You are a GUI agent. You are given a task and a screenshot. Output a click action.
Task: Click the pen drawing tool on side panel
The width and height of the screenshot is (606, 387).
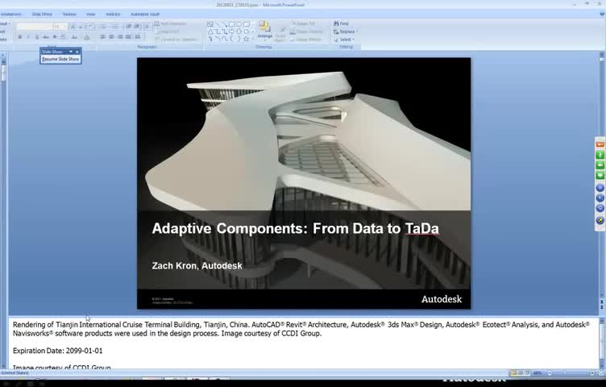pos(600,220)
